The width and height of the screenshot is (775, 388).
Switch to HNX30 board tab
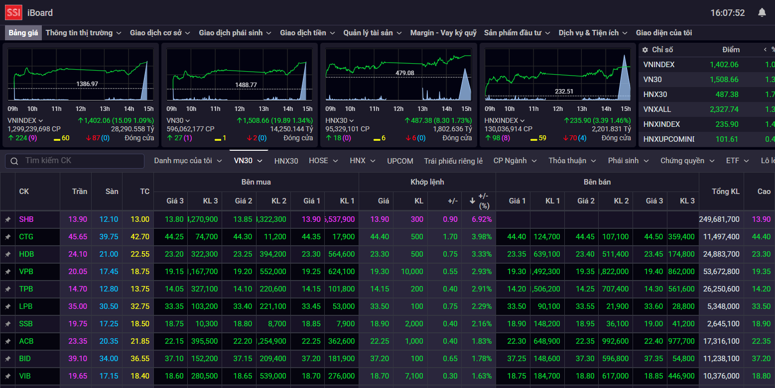click(x=286, y=161)
